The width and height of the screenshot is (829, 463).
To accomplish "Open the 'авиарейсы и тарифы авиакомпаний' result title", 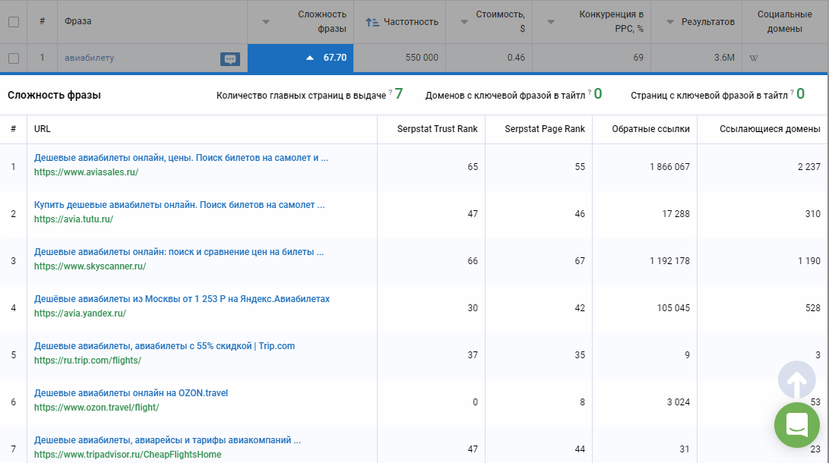I will 168,439.
